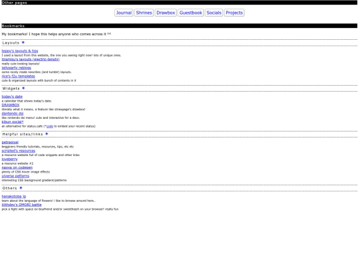Follow tiramisu's layouts (electric-tenshi) link
The width and height of the screenshot is (359, 269).
(31, 60)
